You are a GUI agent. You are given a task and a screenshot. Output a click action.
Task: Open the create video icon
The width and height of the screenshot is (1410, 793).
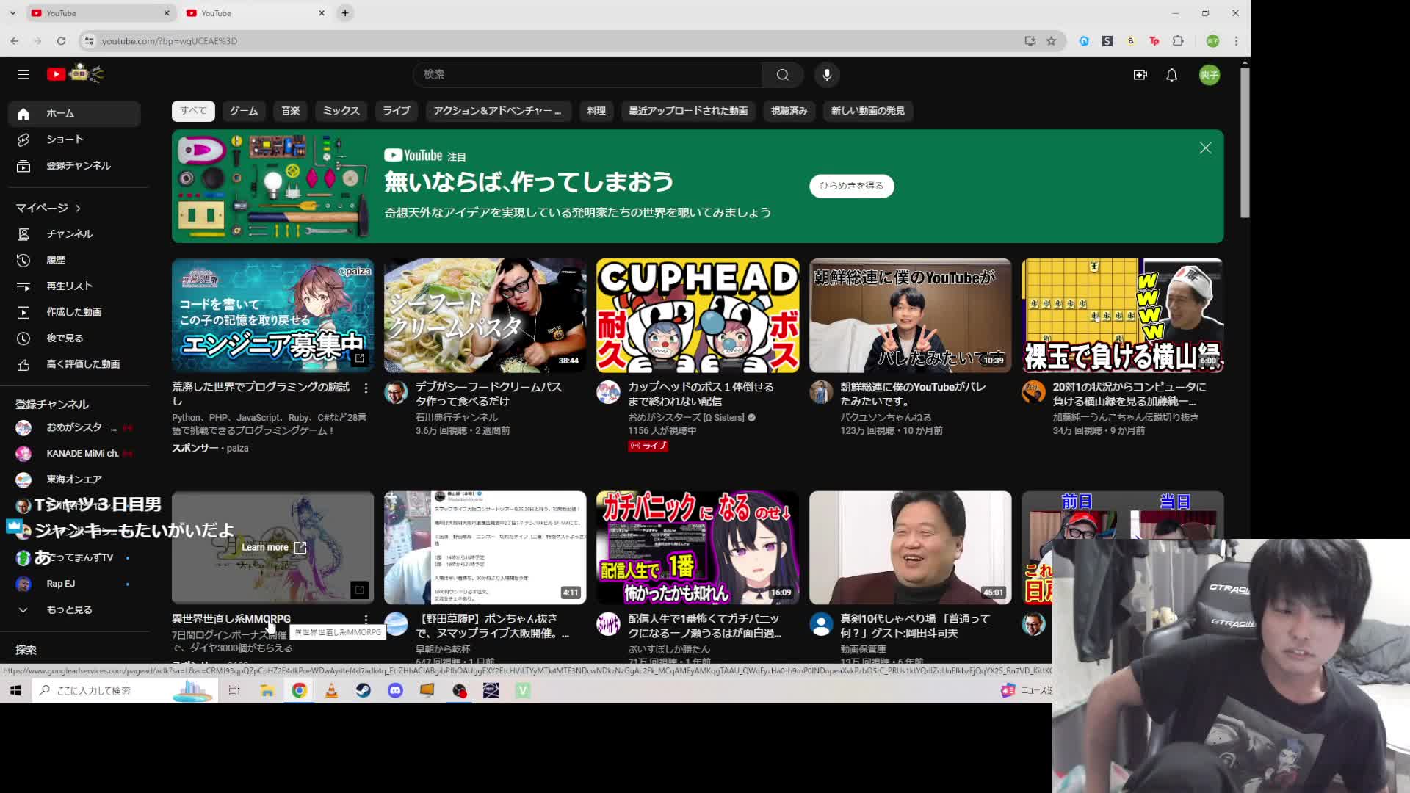[x=1140, y=75]
